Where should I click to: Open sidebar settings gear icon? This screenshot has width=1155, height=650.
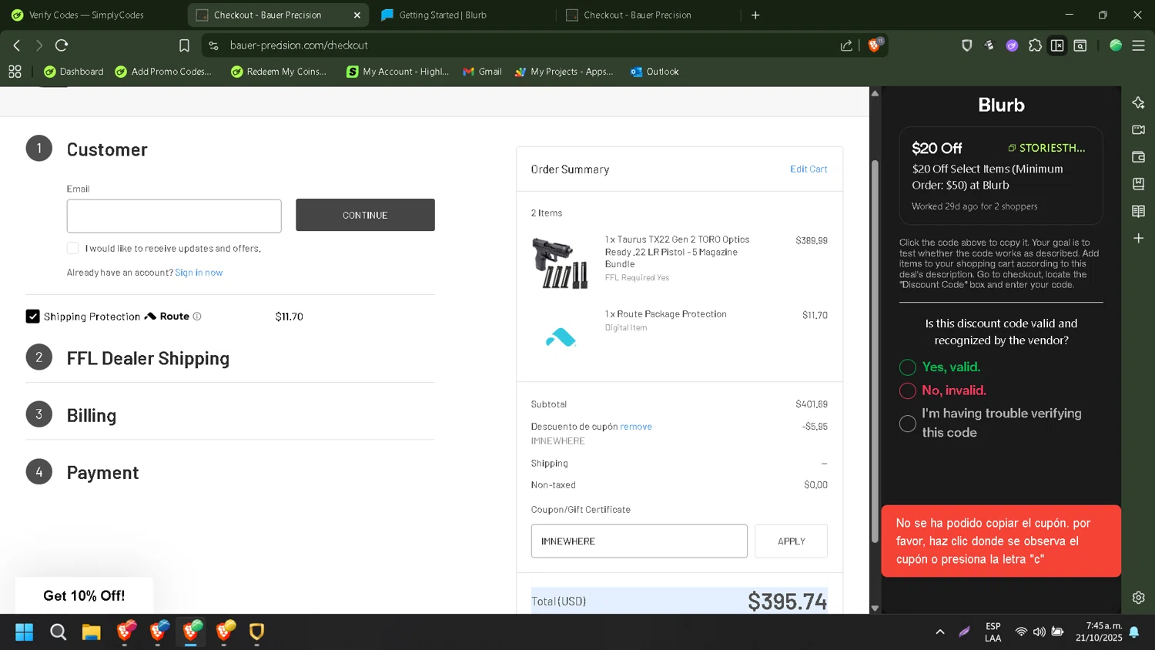pos(1138,598)
